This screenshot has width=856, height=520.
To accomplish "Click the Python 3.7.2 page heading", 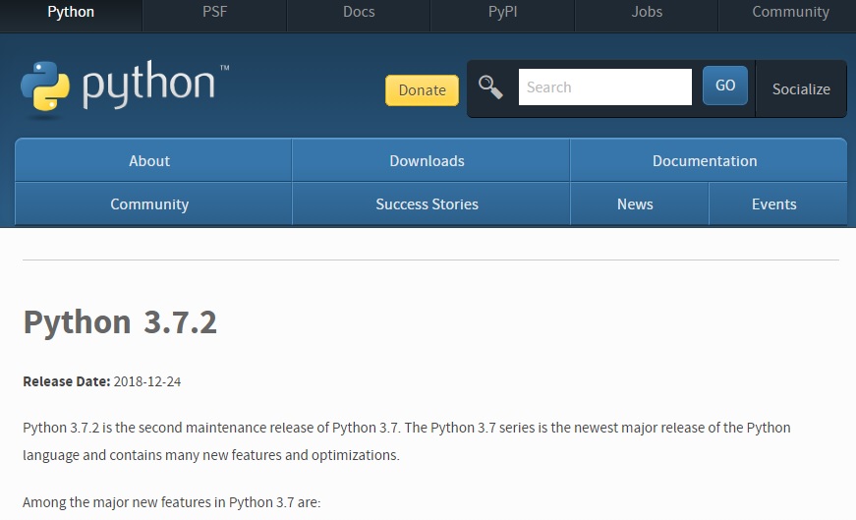I will click(x=120, y=322).
